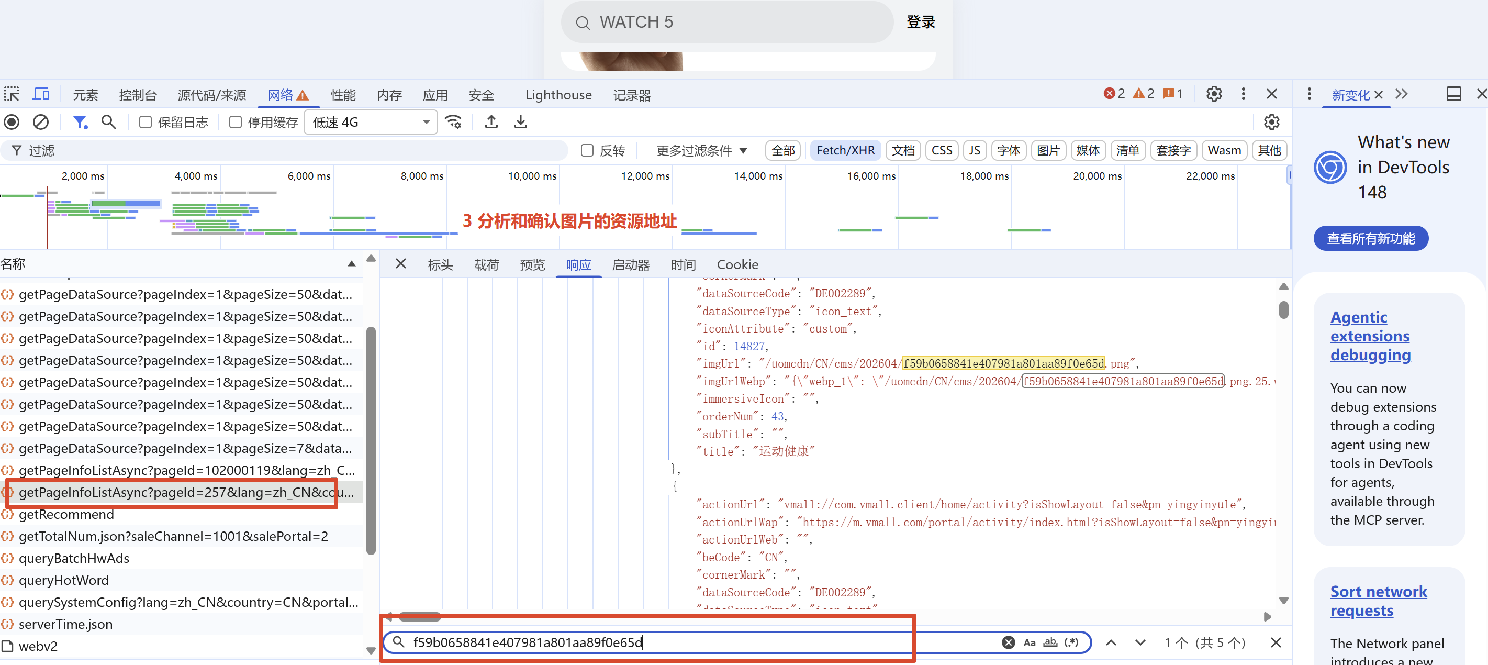Click the See all new features button

[x=1370, y=239]
